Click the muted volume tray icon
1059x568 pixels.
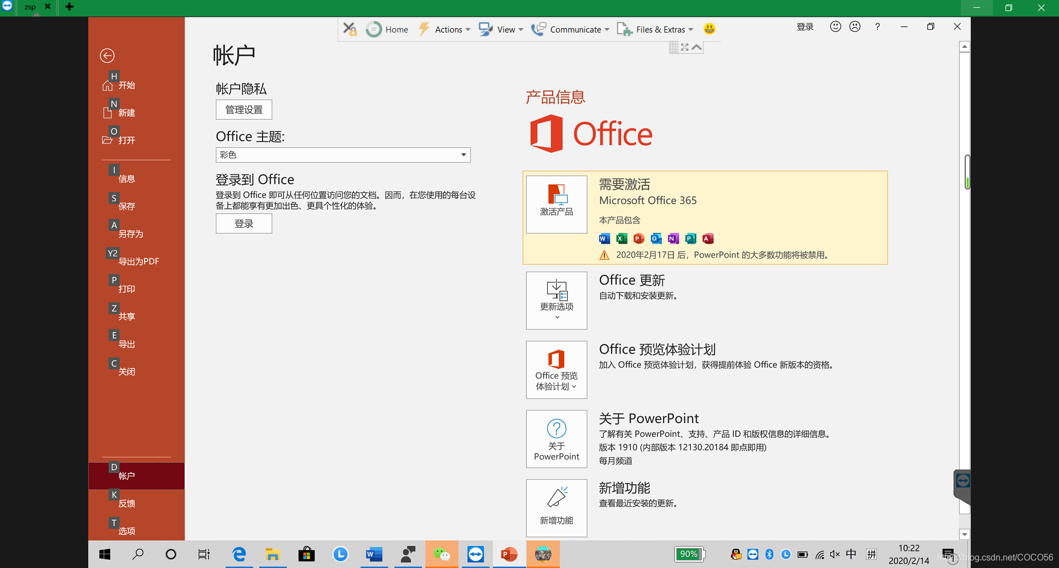pos(835,554)
